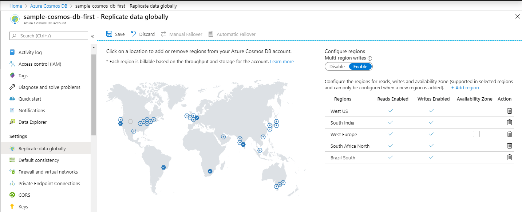Go to Azure Cosmos DB breadcrumb
The width and height of the screenshot is (522, 212).
click(x=48, y=6)
